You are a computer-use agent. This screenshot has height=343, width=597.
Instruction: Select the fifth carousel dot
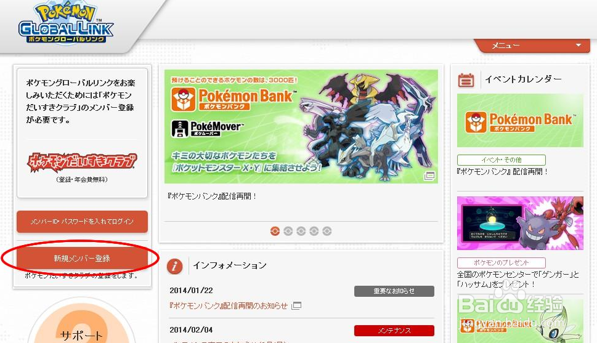click(327, 231)
